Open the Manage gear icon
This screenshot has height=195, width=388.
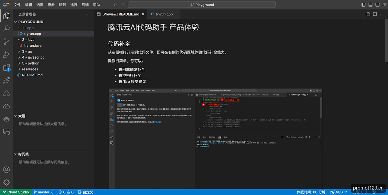6,182
